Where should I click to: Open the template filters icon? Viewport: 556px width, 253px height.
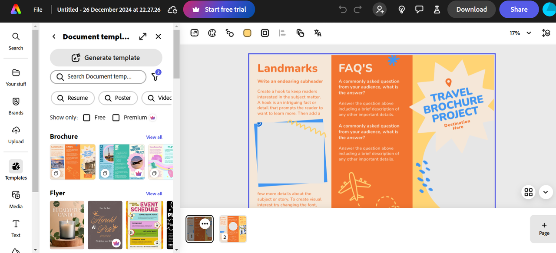click(155, 77)
